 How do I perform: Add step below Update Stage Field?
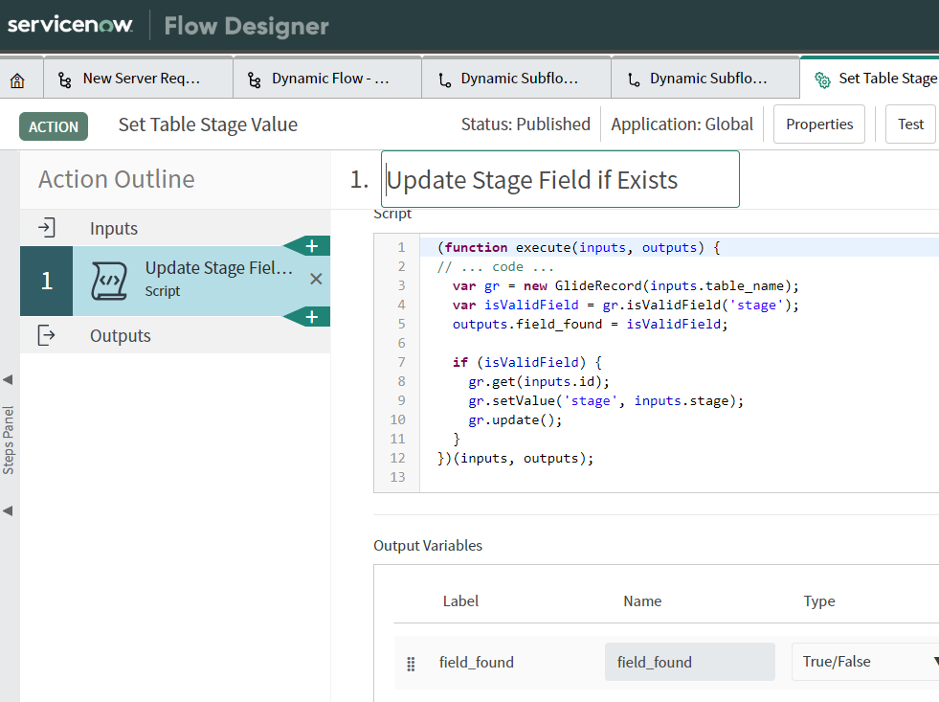click(311, 317)
